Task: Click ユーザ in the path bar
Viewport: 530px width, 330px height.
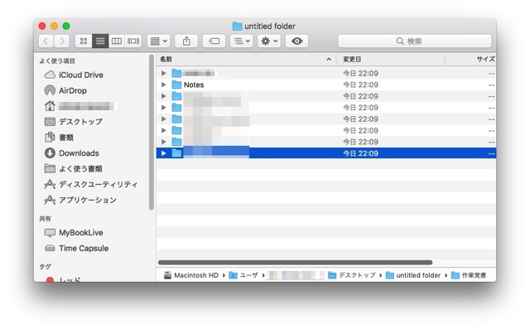Action: point(243,275)
